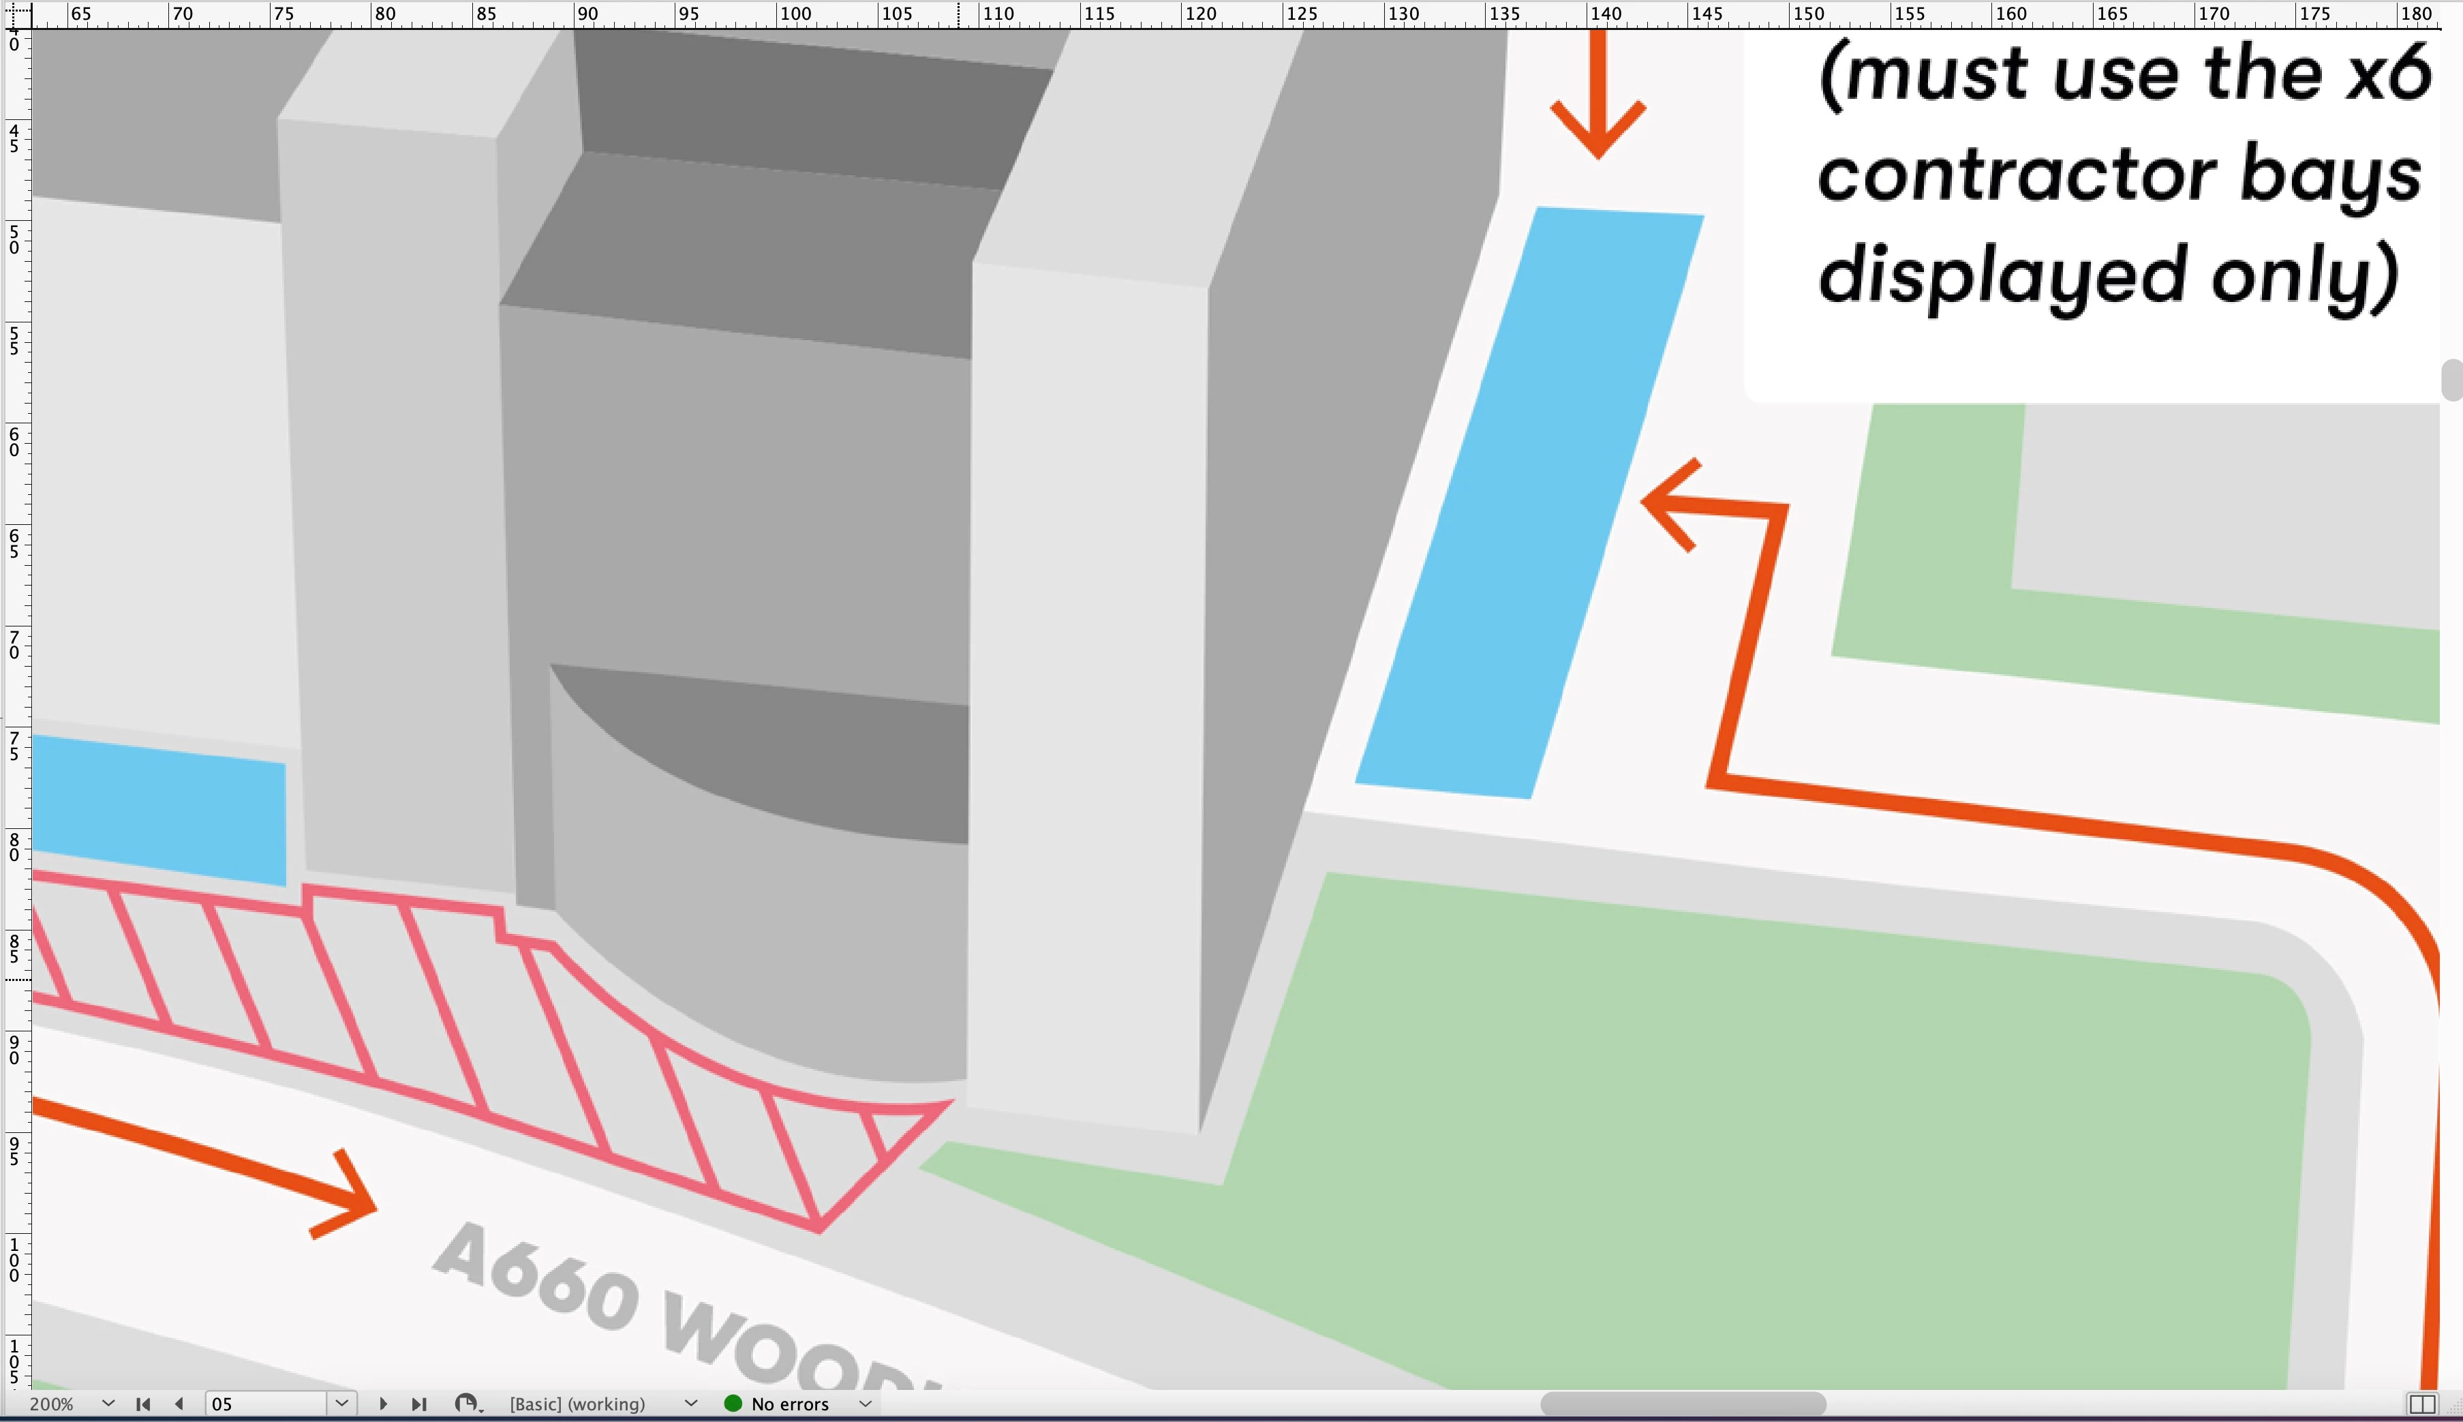Click the horizontal scrollbar thumb
The image size is (2463, 1422).
(x=1682, y=1404)
